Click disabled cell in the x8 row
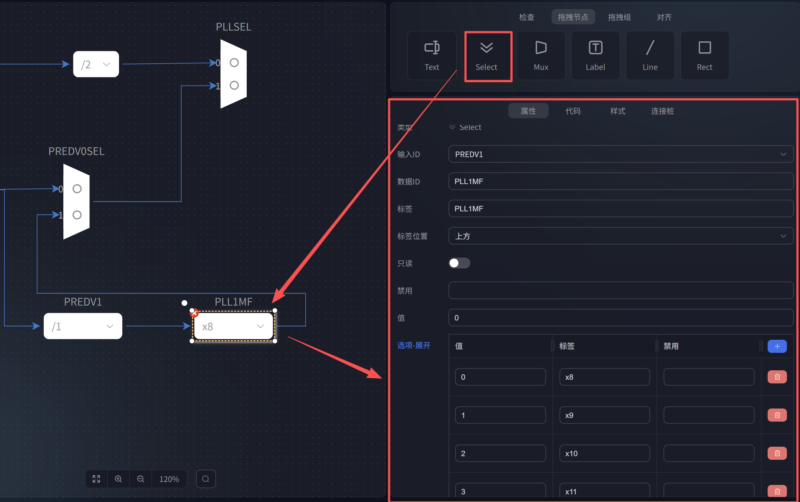Screen dimensions: 800x502 pyautogui.click(x=709, y=377)
